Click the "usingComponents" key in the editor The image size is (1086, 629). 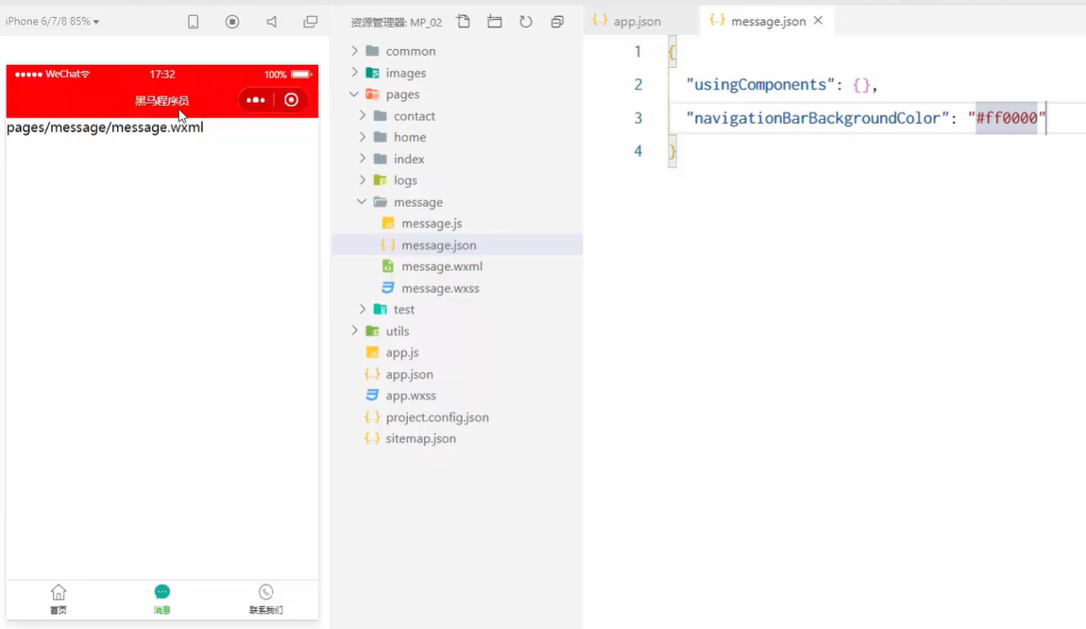[760, 84]
